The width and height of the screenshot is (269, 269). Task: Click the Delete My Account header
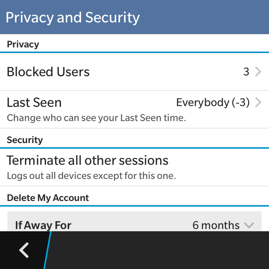[48, 198]
